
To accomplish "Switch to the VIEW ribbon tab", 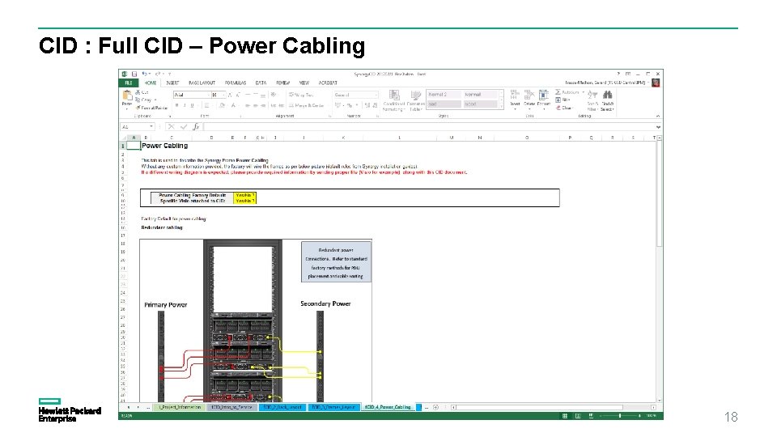I will pos(304,83).
